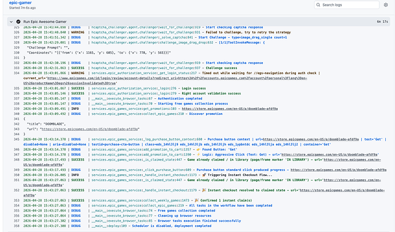
Task: Click the success checkmark icon beside the step name
Action: coord(18,22)
